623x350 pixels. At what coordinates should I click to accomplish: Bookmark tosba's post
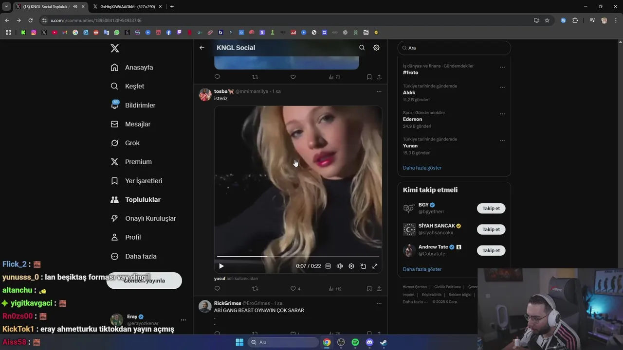coord(369,289)
